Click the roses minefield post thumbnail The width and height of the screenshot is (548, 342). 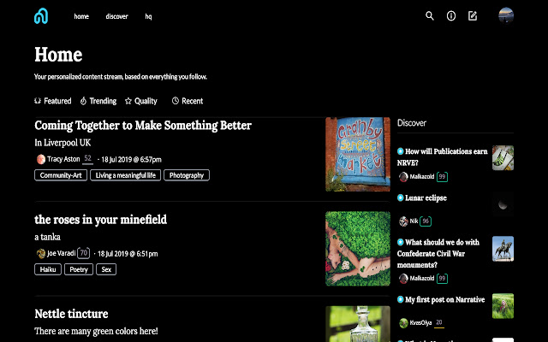click(358, 249)
